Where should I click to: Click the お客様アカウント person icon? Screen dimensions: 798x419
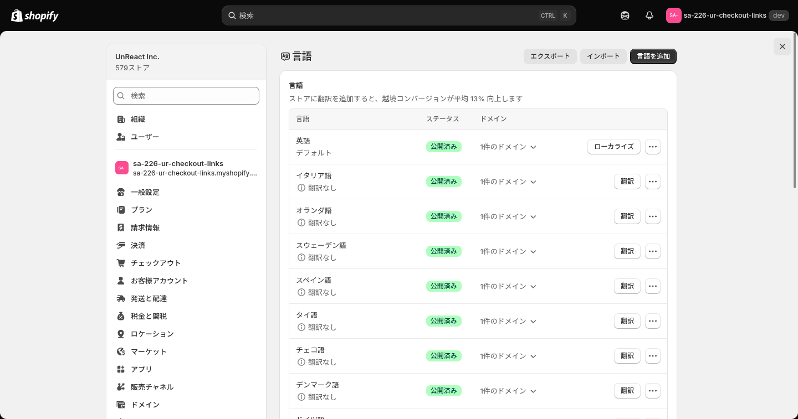[x=121, y=281]
